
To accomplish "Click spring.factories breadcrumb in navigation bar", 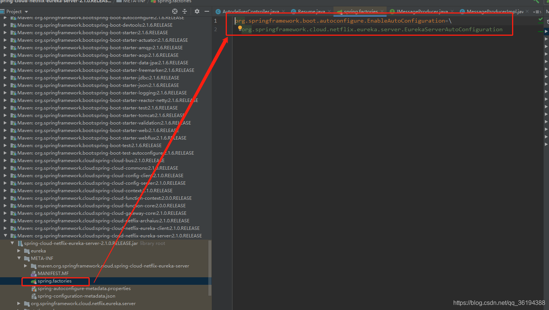I will tap(174, 2).
